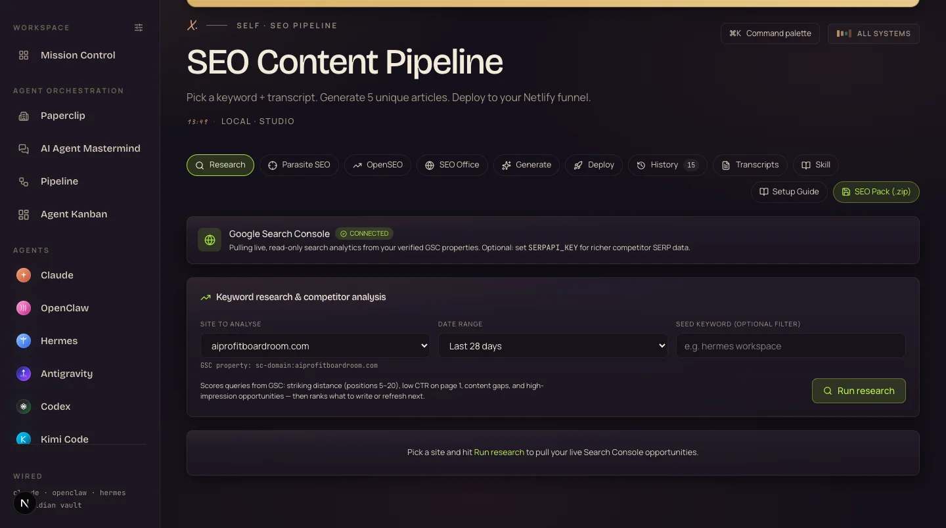Image resolution: width=946 pixels, height=528 pixels.
Task: Click the Pipeline sidebar icon
Action: 24,181
